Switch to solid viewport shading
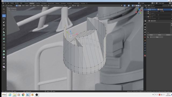The image size is (172, 97). tap(137, 5)
